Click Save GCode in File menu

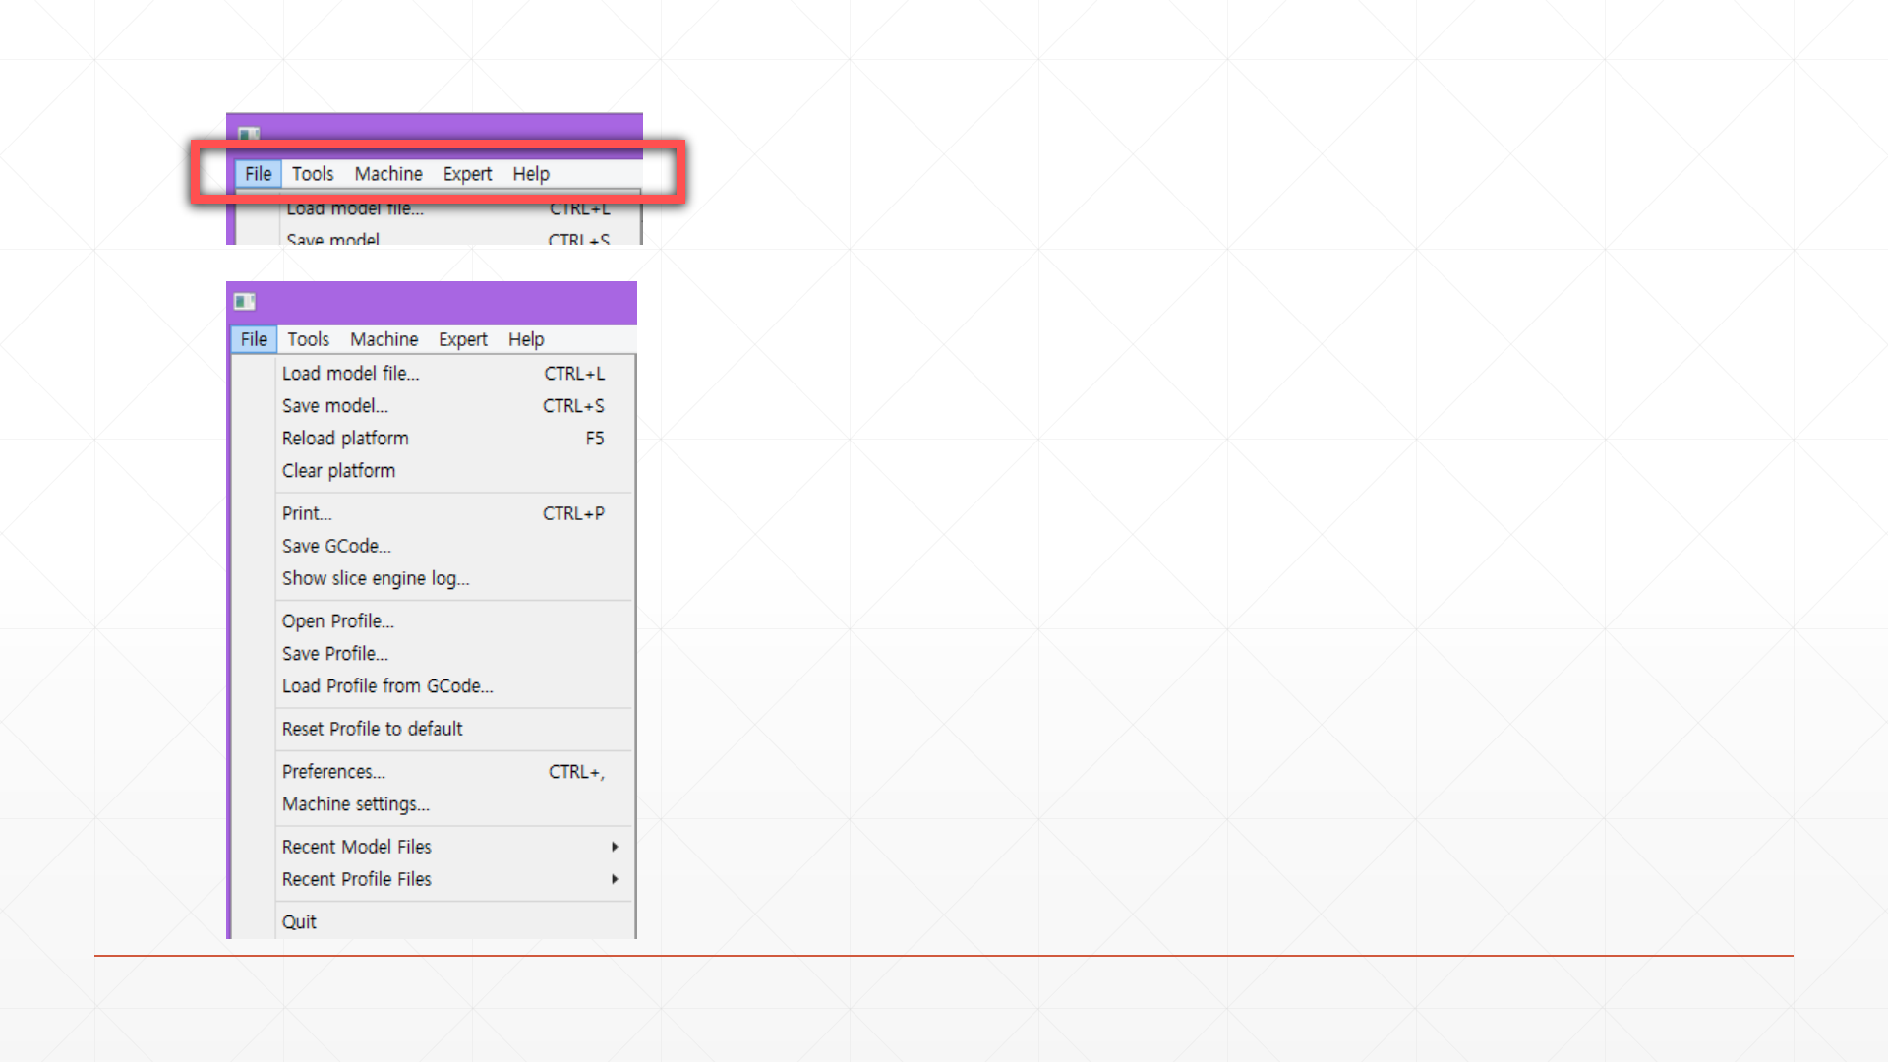tap(336, 546)
